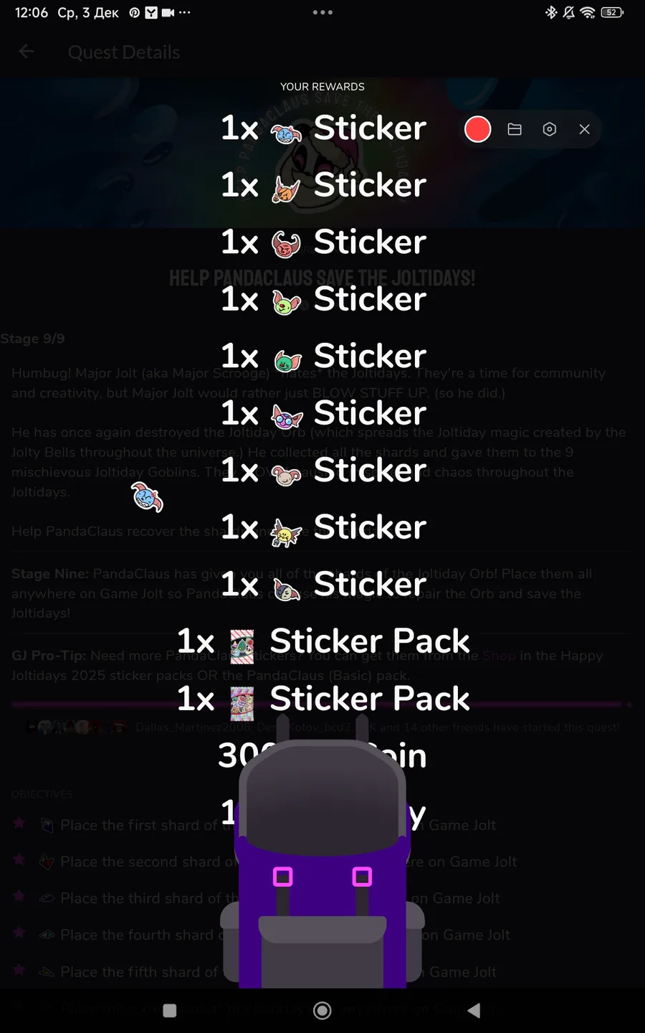Go back using the Quest Details arrow

[x=27, y=52]
